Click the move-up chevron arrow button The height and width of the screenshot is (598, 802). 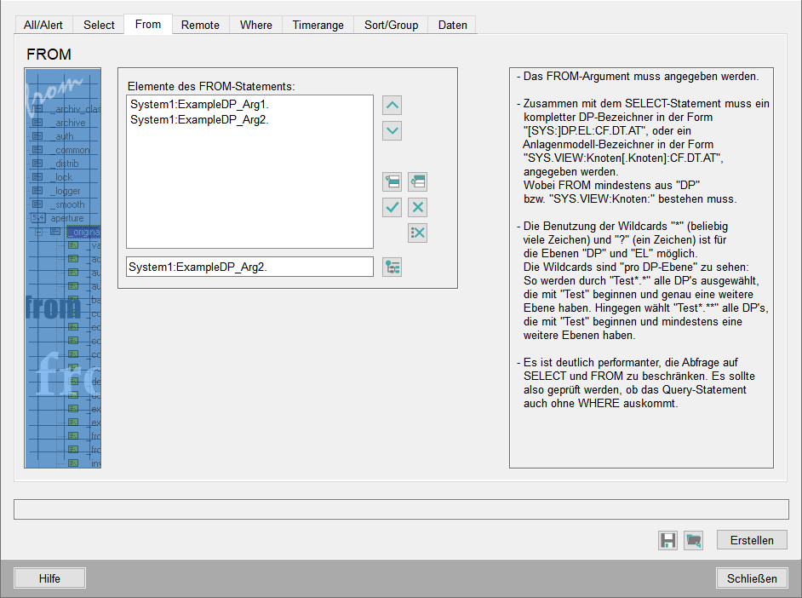(x=392, y=106)
